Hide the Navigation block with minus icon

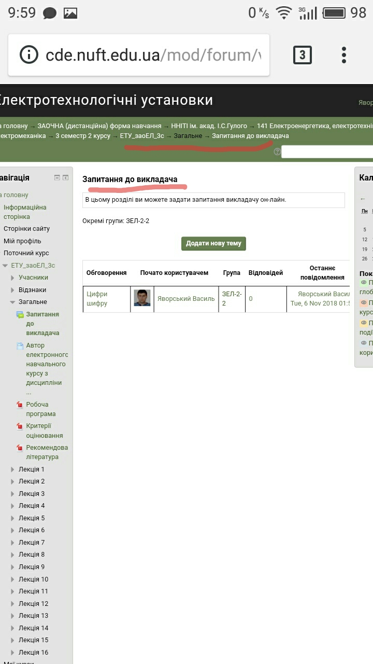point(58,178)
